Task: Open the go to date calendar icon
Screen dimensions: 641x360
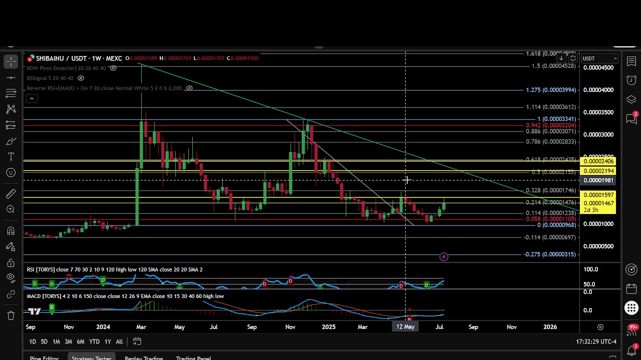Action: [137, 341]
